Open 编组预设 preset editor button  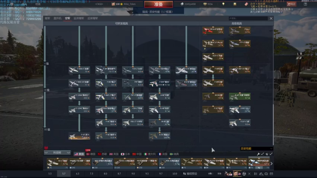[190, 174]
